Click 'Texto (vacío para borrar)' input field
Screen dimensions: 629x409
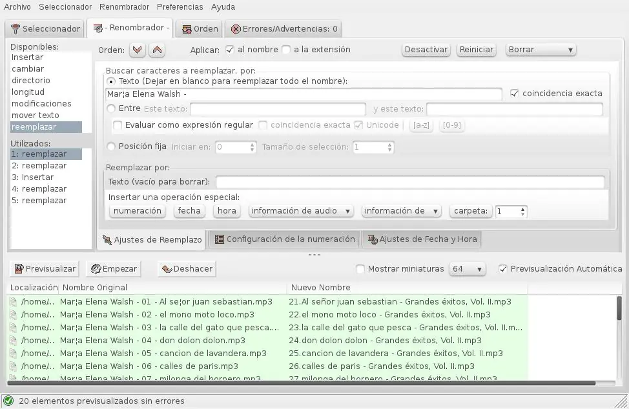coord(410,183)
